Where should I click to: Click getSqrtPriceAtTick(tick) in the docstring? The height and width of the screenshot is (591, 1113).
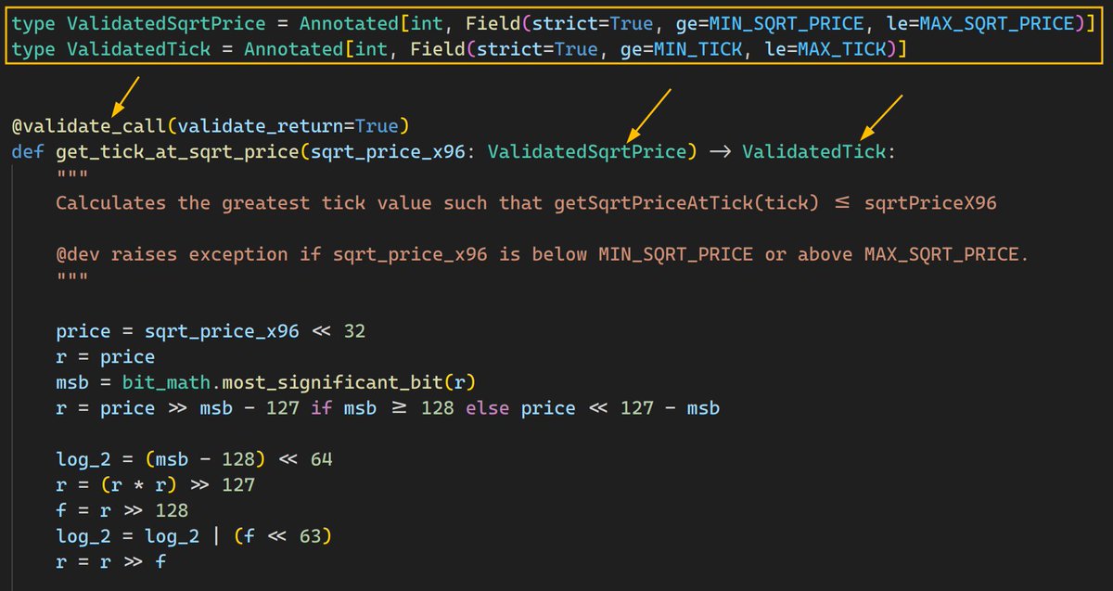point(688,202)
